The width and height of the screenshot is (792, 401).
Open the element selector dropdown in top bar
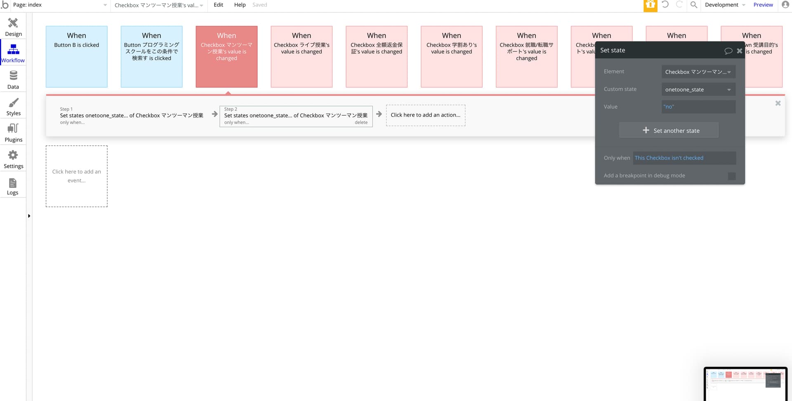[x=159, y=5]
